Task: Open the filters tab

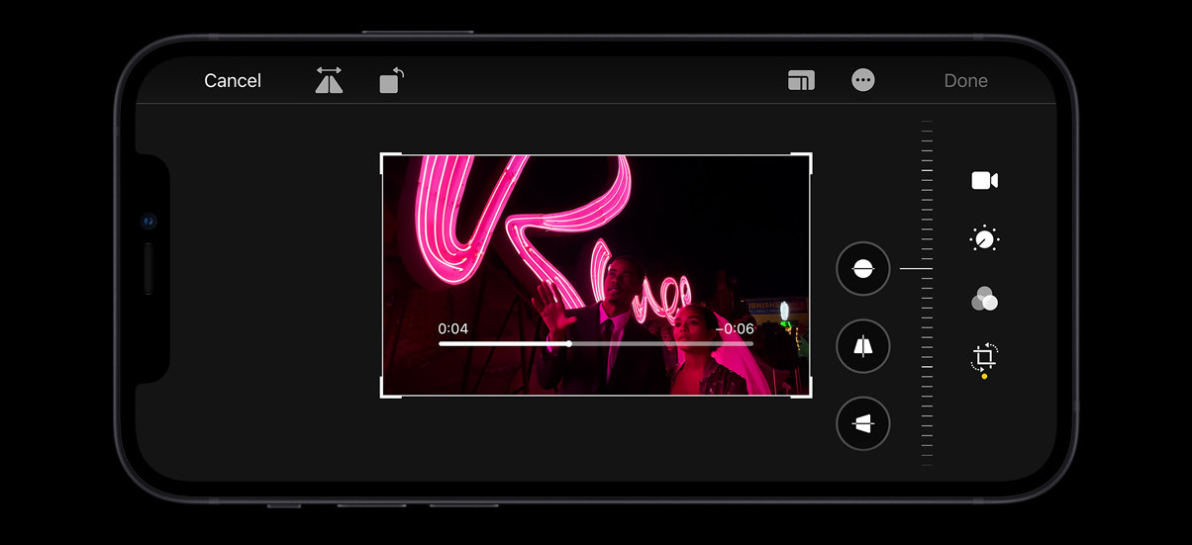Action: click(x=984, y=299)
